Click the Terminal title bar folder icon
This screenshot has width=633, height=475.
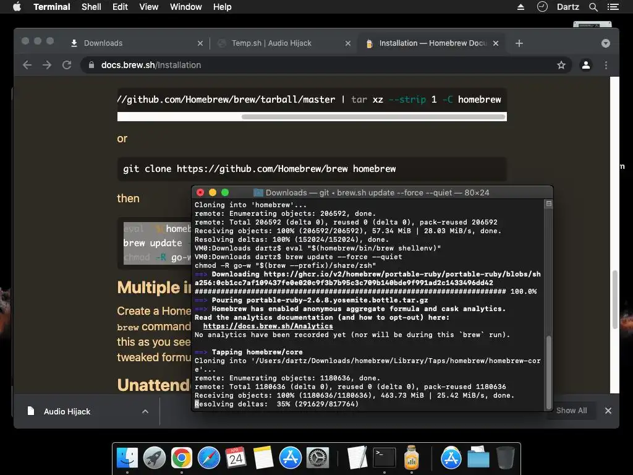click(258, 193)
